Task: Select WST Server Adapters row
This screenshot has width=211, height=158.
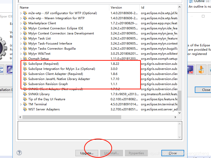Action: [x=98, y=109]
